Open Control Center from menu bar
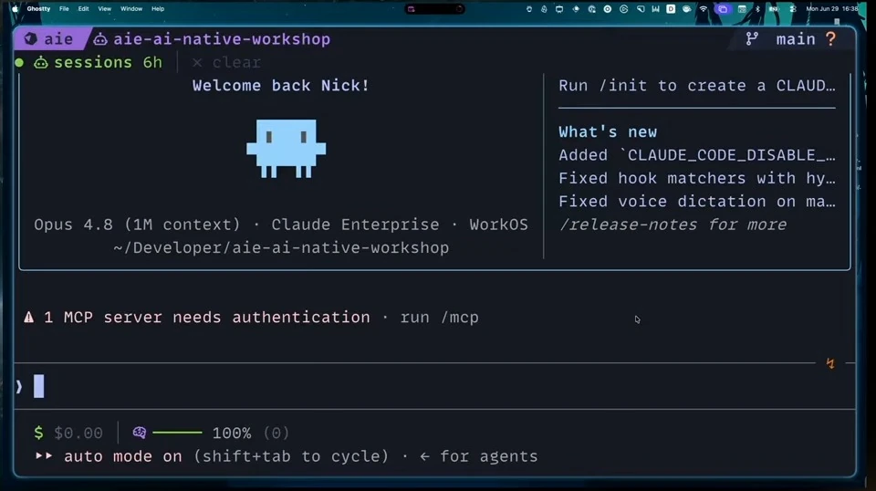 tap(793, 9)
